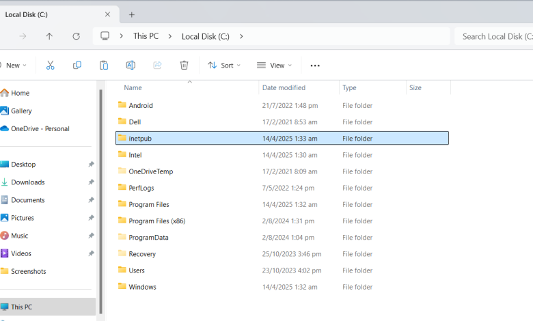
Task: Click the pin icon beside Documents
Action: (91, 200)
